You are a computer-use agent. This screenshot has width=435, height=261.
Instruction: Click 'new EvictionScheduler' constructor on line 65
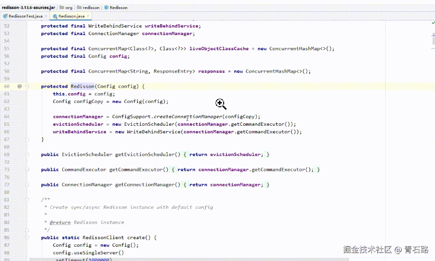click(143, 124)
